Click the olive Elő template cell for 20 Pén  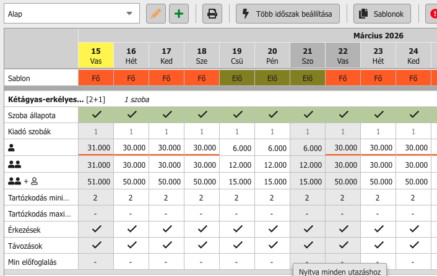(272, 78)
